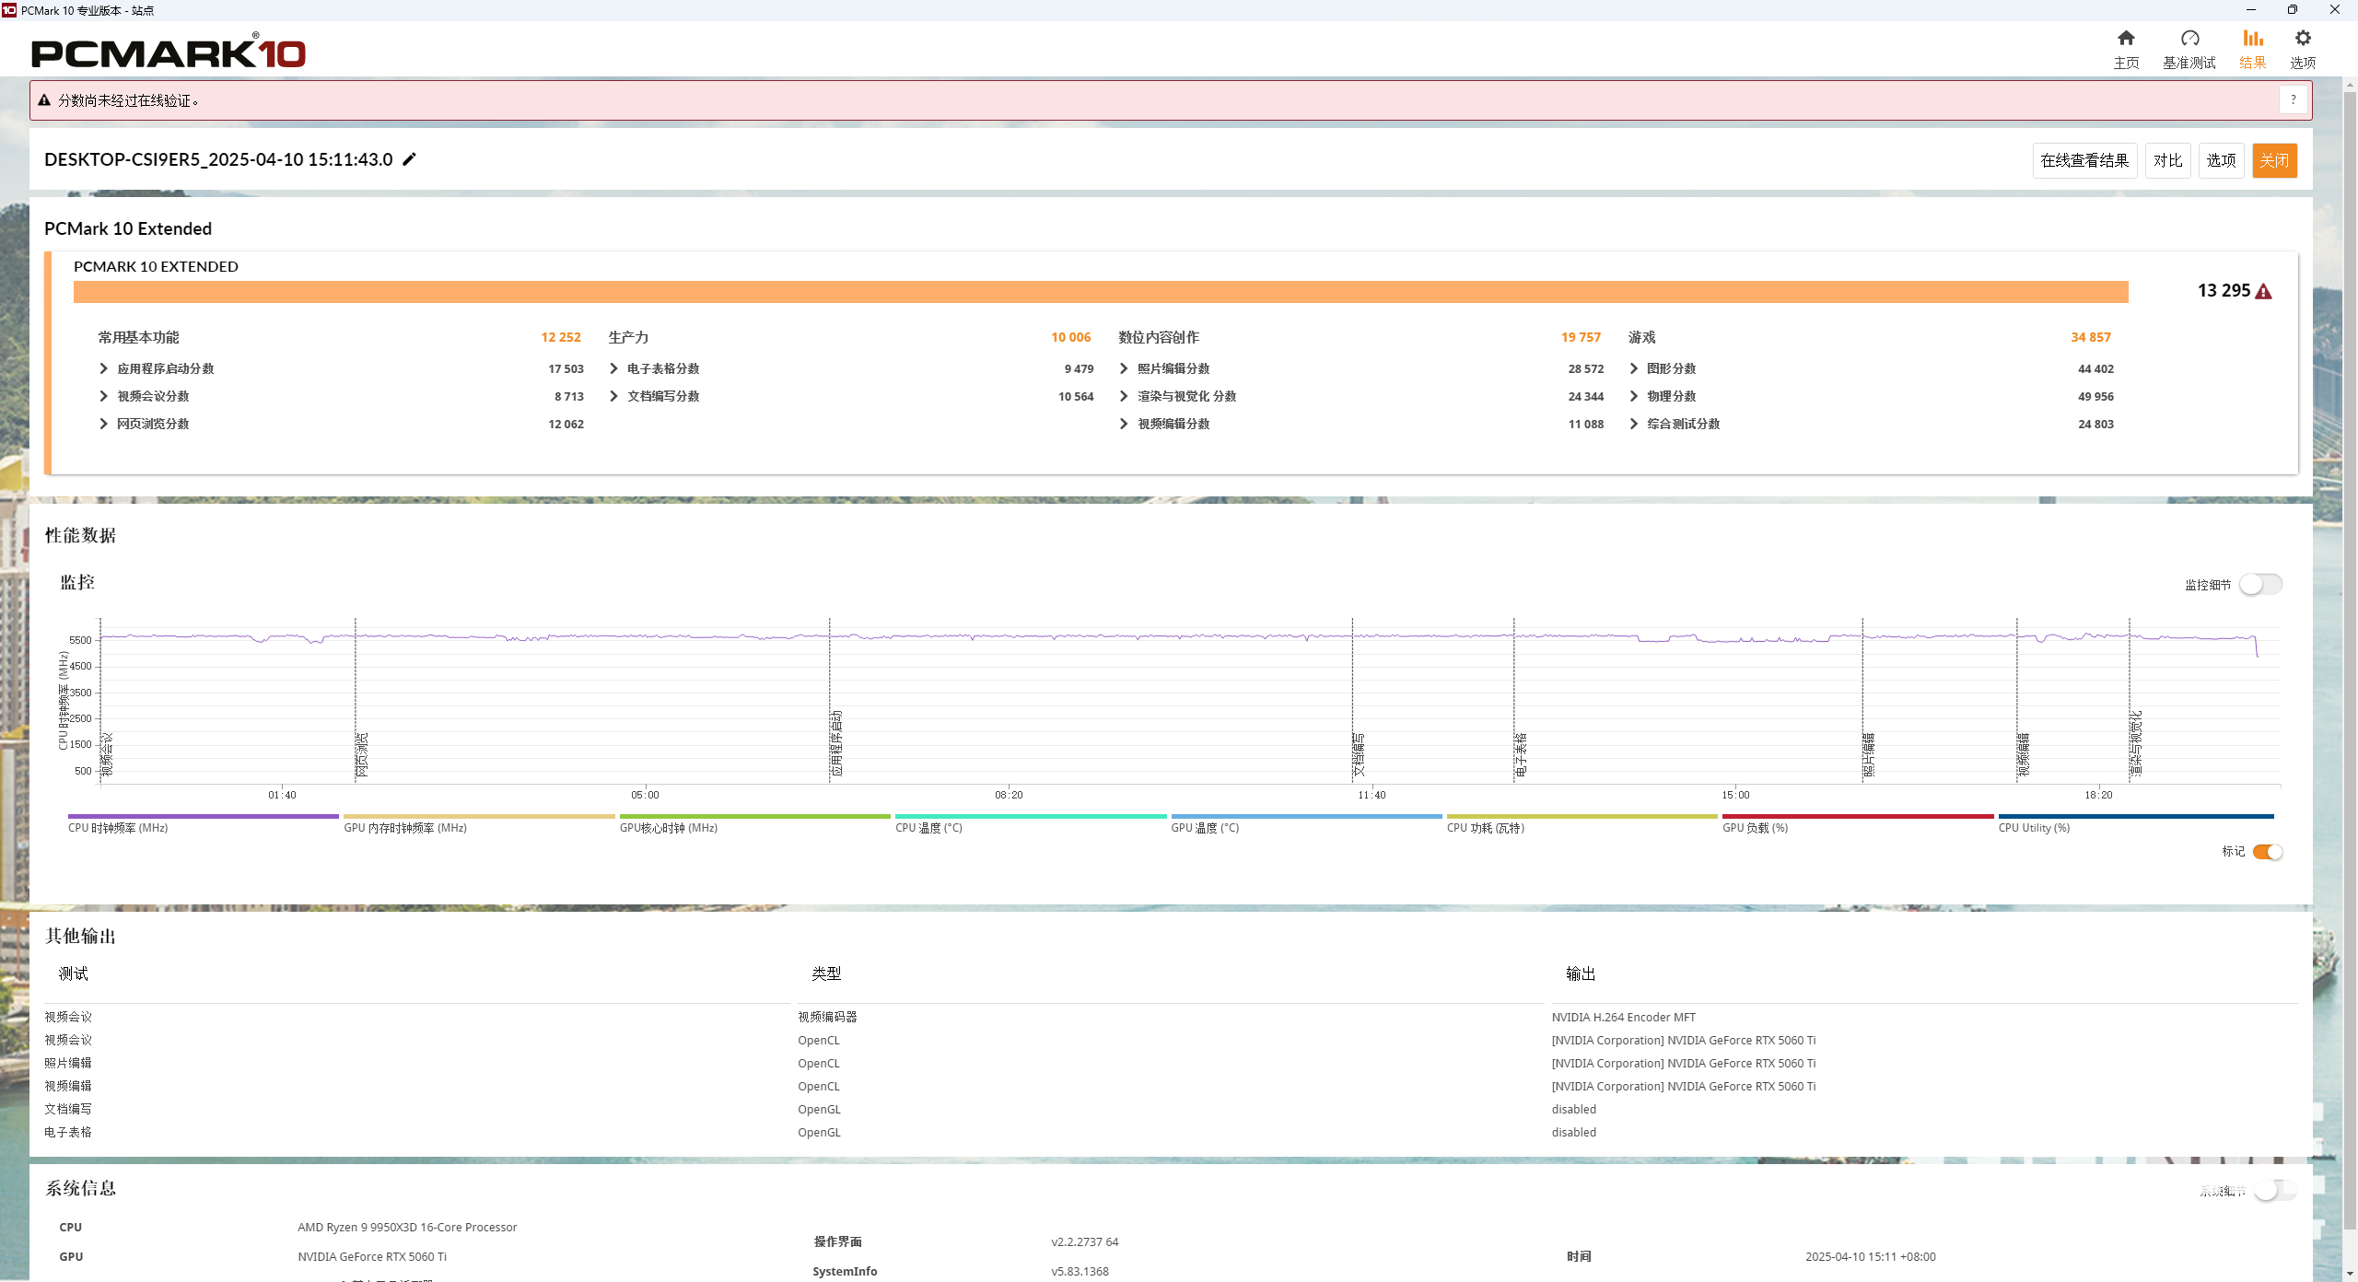
Task: Click the 对比 compare button
Action: [x=2167, y=160]
